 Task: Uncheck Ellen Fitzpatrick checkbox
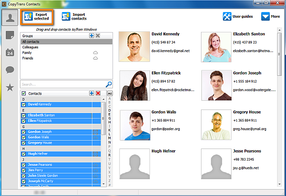click(x=23, y=121)
